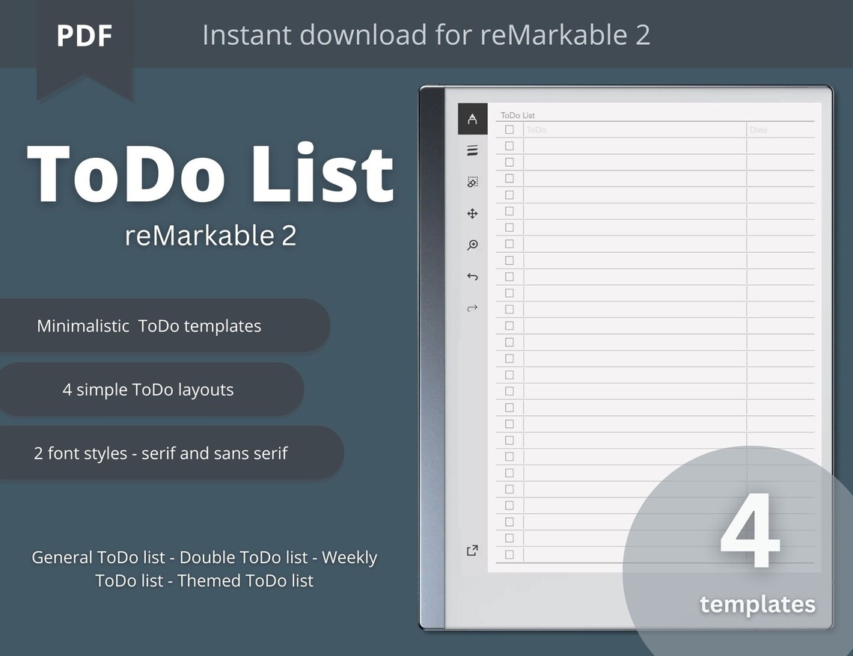
Task: Select the 4 simple ToDo layouts pill
Action: pos(148,389)
